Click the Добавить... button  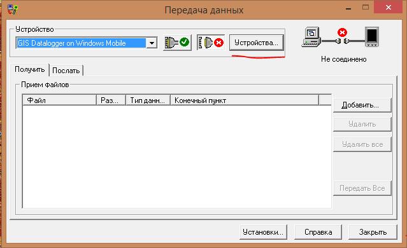pos(362,105)
